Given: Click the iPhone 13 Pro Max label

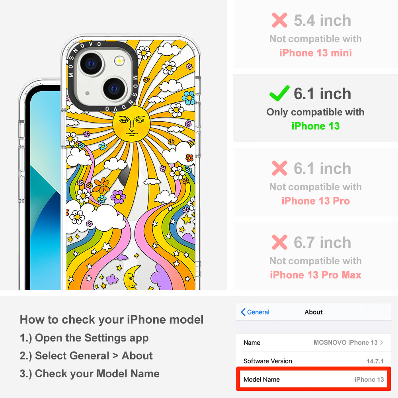Looking at the screenshot, I should coord(316,275).
